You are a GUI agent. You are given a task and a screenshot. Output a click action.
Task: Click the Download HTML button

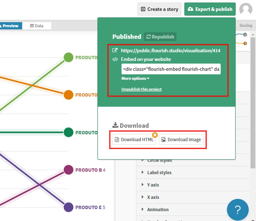point(134,139)
